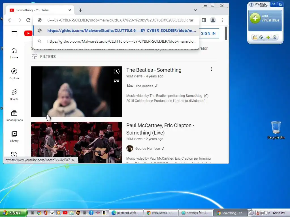The height and width of the screenshot is (217, 290).
Task: Open the Daemon Tools help question-mark tab
Action: click(273, 5)
